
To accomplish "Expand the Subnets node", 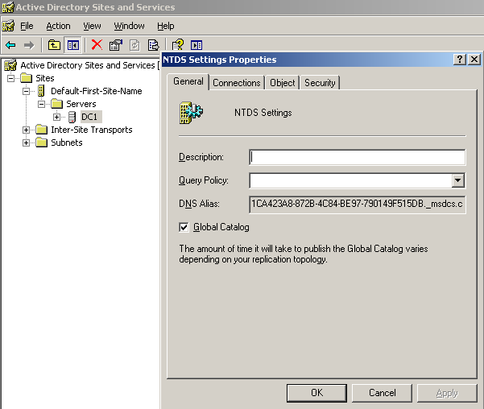I will 27,143.
